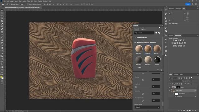Select the Clone Stamp tool
Screen dimensions: 199x112
2,40
